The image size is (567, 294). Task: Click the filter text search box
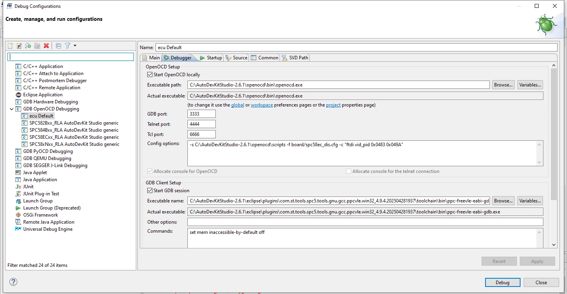71,57
